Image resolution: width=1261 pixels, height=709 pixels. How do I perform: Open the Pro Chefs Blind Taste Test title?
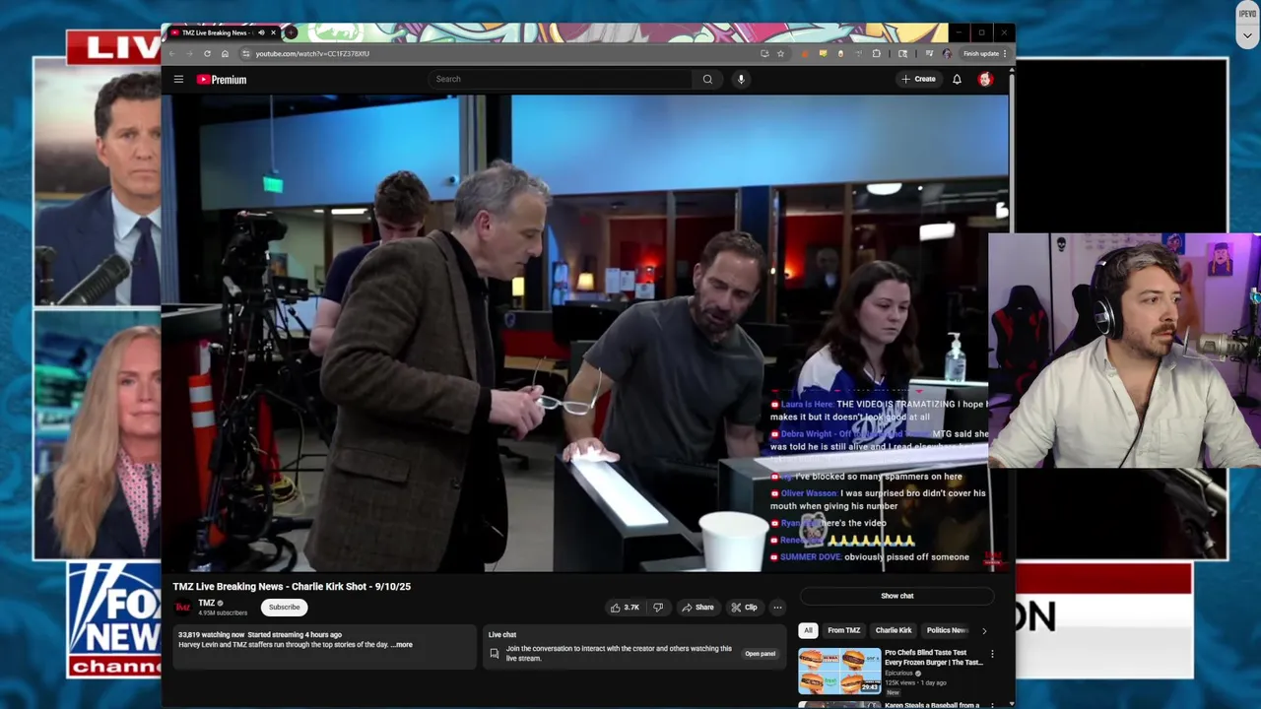tap(933, 658)
